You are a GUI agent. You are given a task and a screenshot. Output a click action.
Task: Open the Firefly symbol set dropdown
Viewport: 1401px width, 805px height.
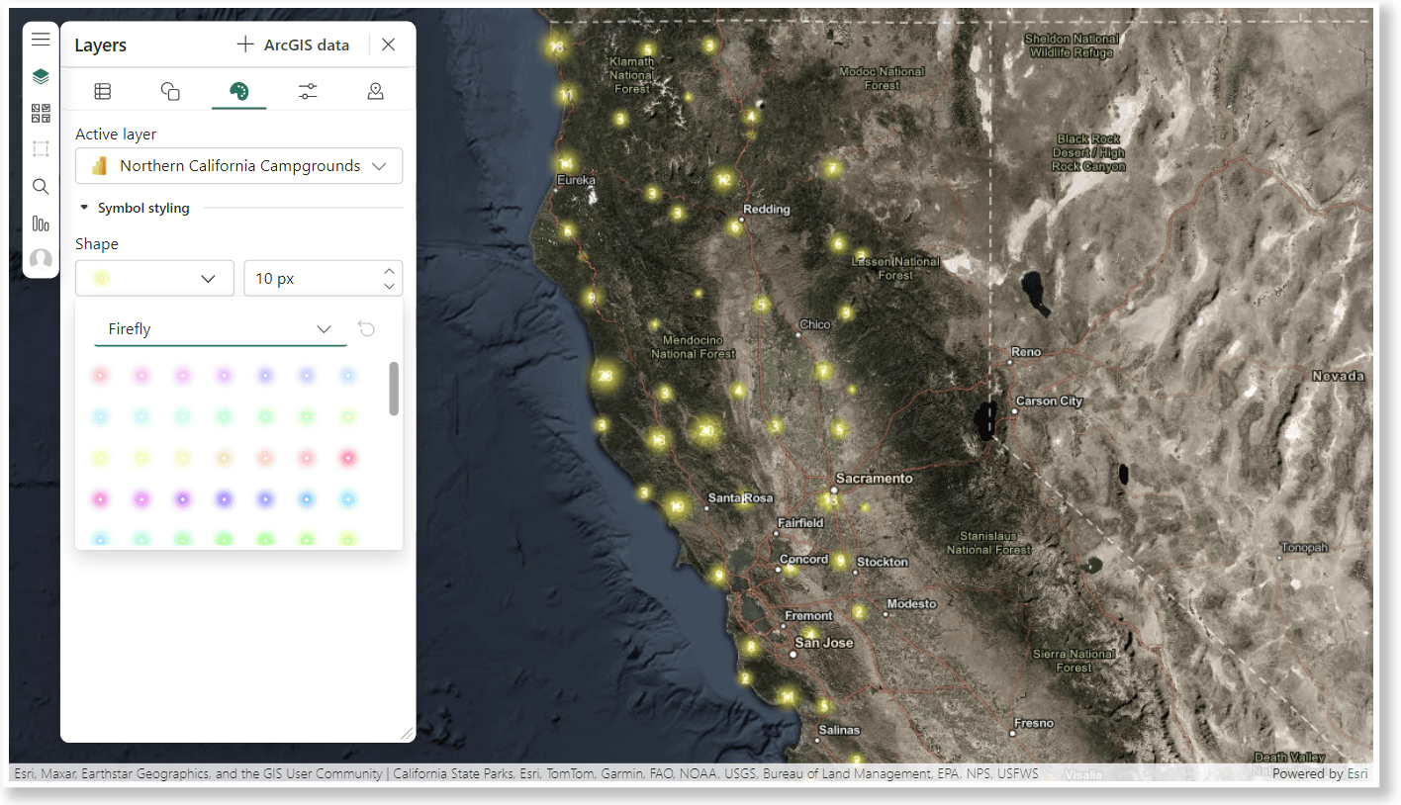[x=221, y=329]
